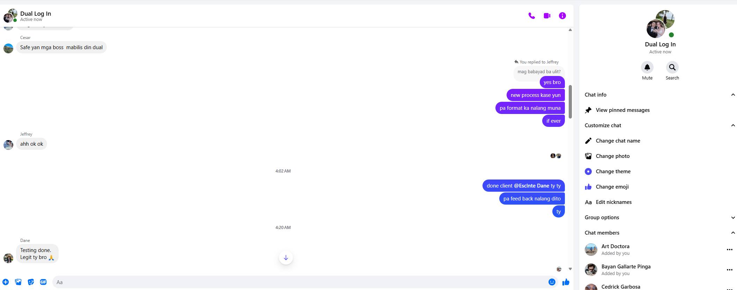737x290 pixels.
Task: Open options menu for Art Doctora
Action: [x=729, y=250]
